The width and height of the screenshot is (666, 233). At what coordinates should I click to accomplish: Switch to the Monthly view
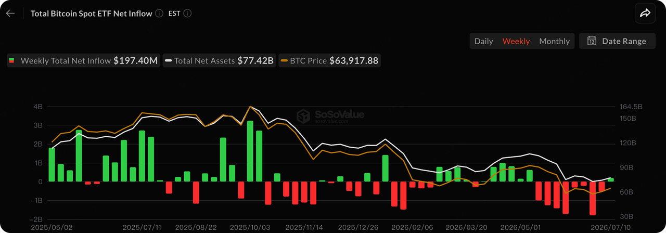554,41
